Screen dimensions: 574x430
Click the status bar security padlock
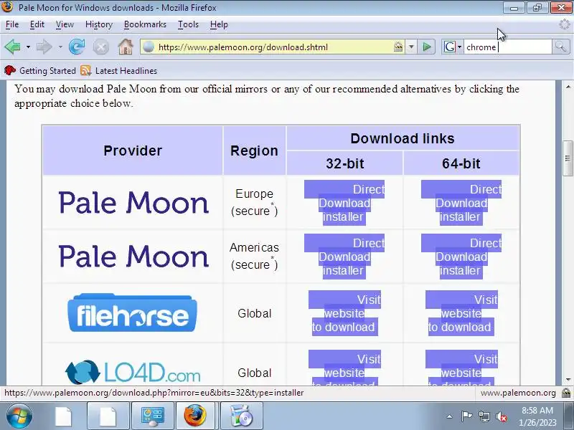566,393
